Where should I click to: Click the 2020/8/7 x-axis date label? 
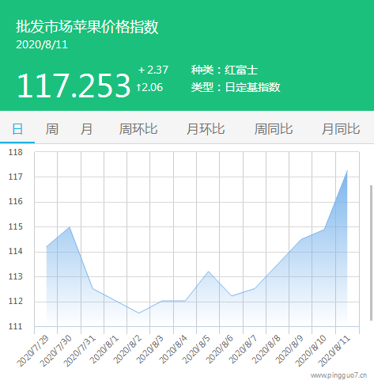click(243, 349)
